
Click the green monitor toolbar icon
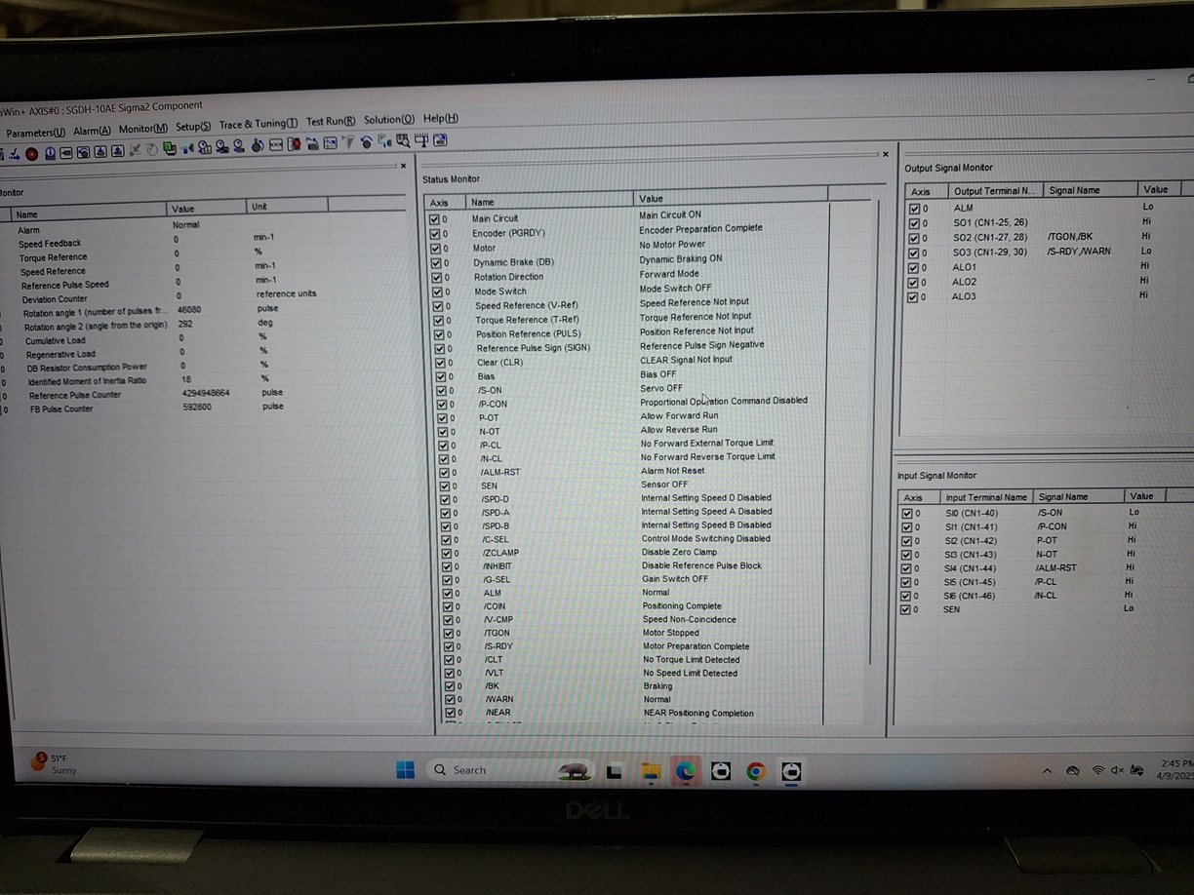click(x=169, y=148)
